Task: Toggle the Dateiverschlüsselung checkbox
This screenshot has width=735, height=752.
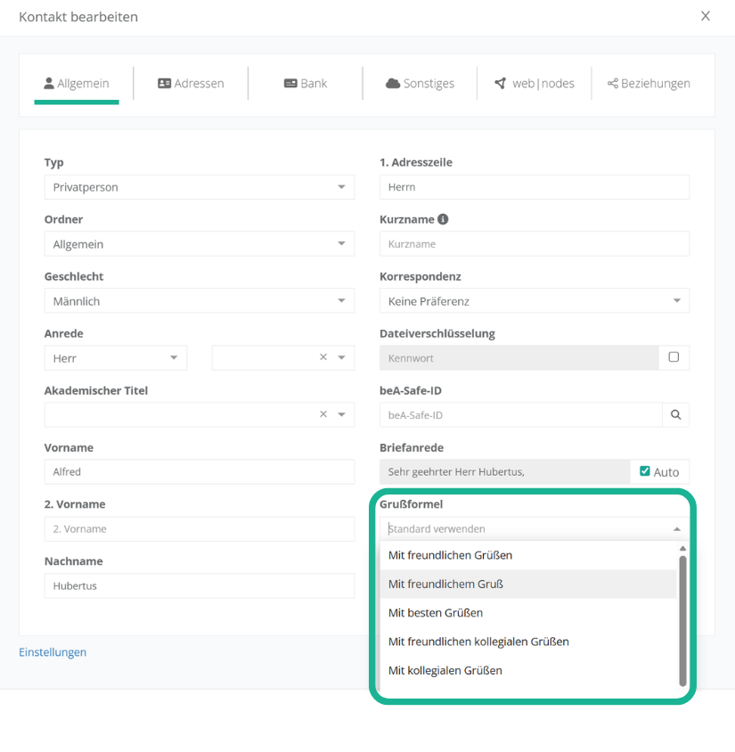Action: (x=674, y=357)
